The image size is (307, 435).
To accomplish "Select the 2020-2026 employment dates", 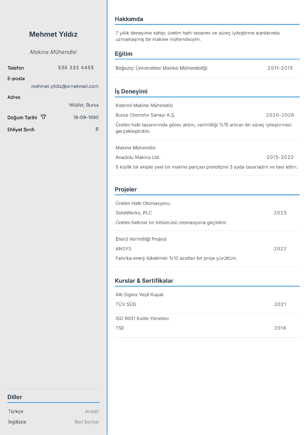I will tap(280, 115).
